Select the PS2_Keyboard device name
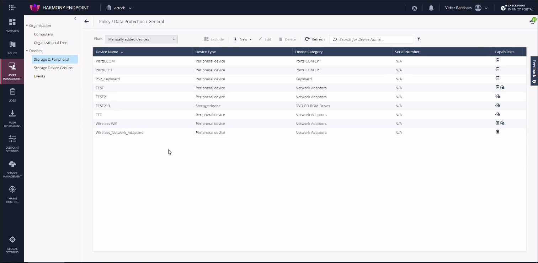Image resolution: width=538 pixels, height=263 pixels. click(108, 79)
